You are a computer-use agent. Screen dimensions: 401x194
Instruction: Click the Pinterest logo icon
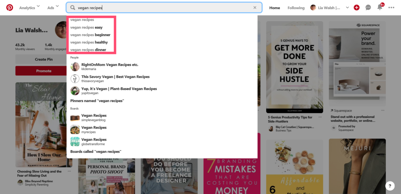[9, 8]
